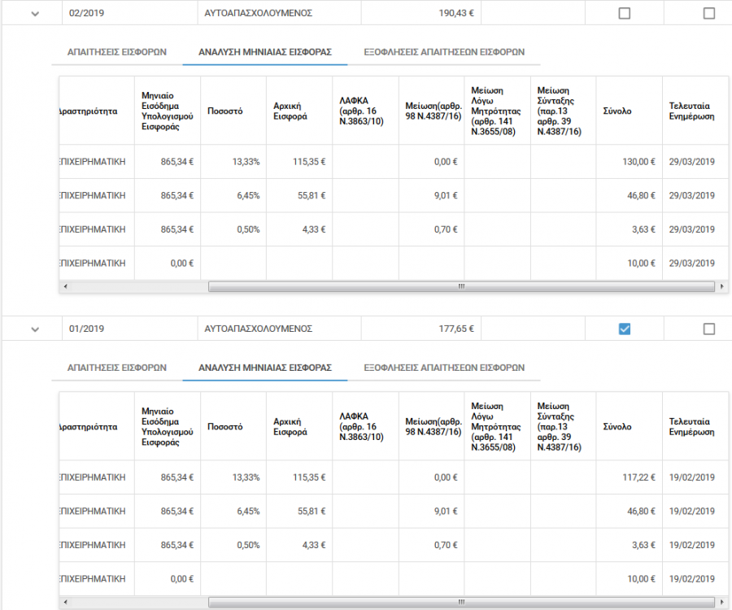Open ΑΠΑΙΤΗΣΕΙΣ ΕΙΣΦΟΡΩΝ tab under 02/2019

click(x=116, y=51)
